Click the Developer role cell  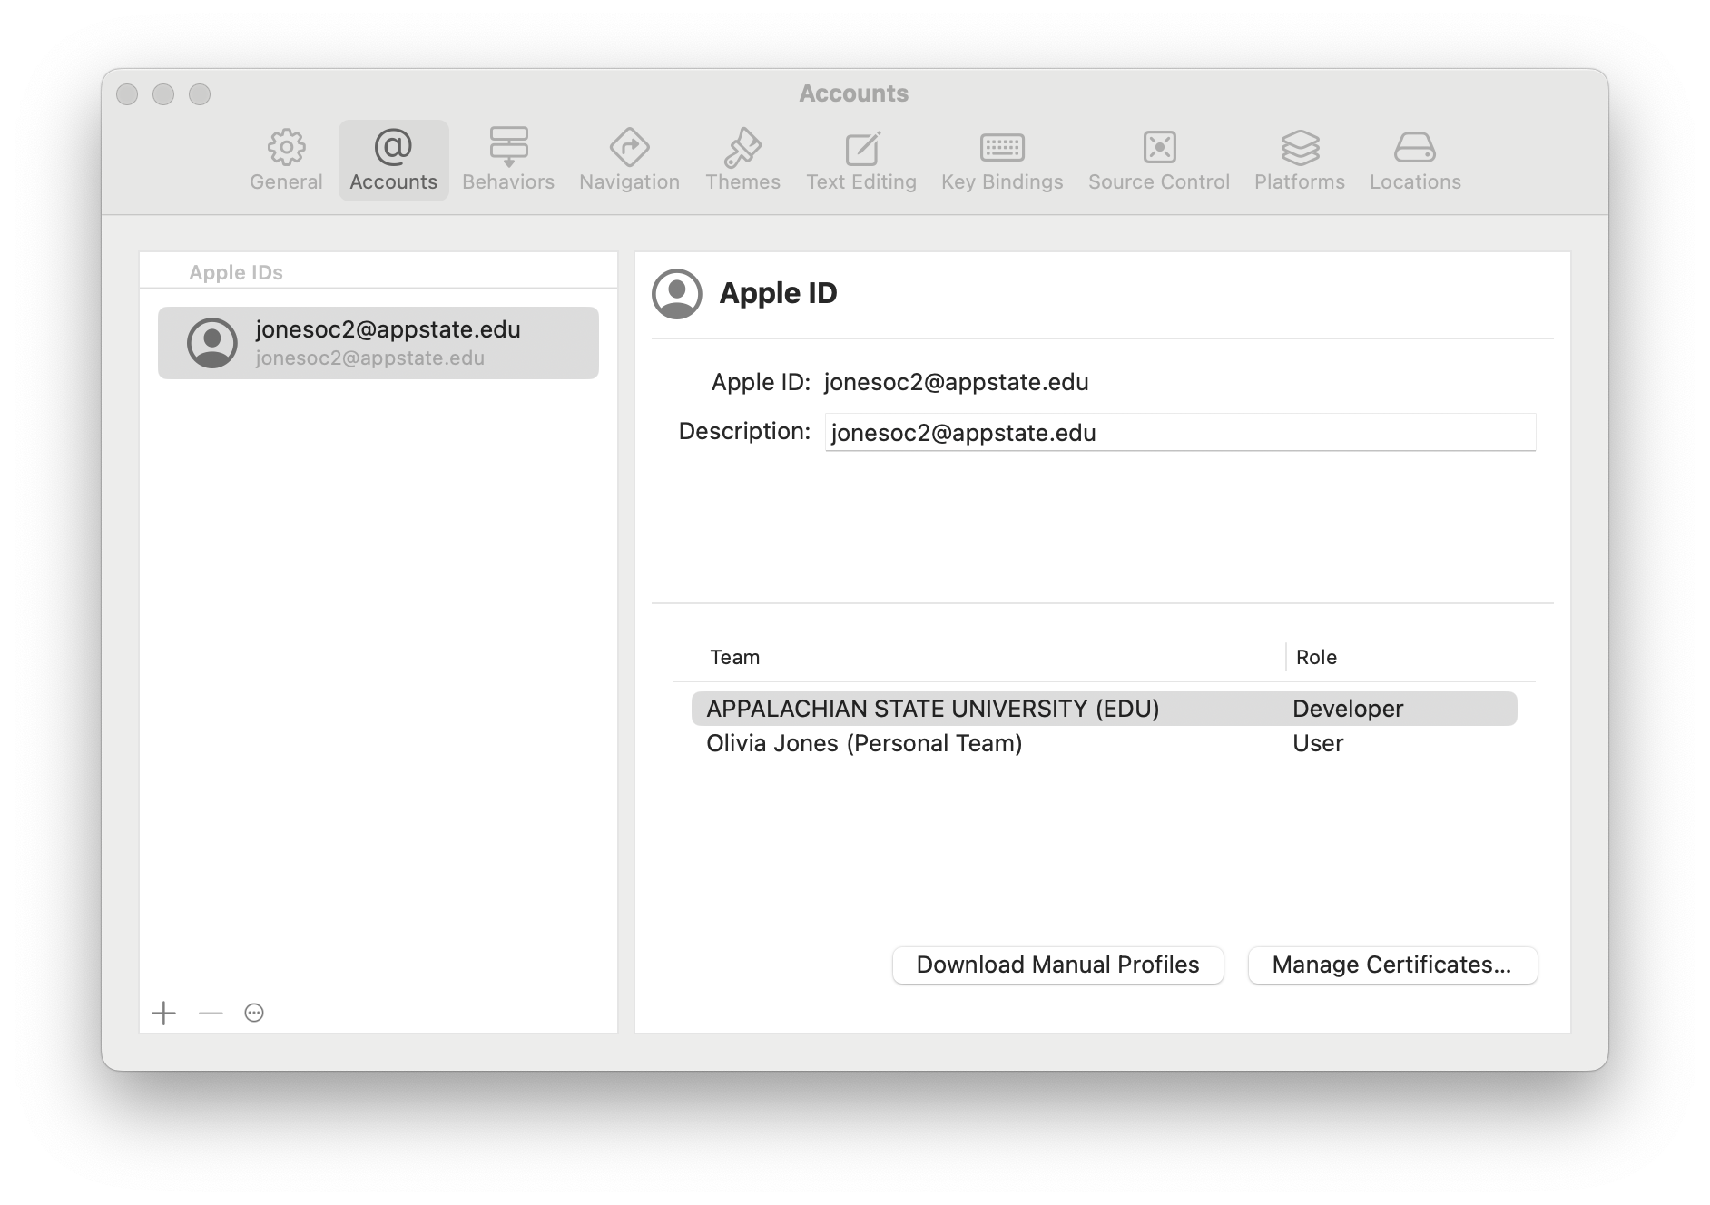(x=1348, y=709)
